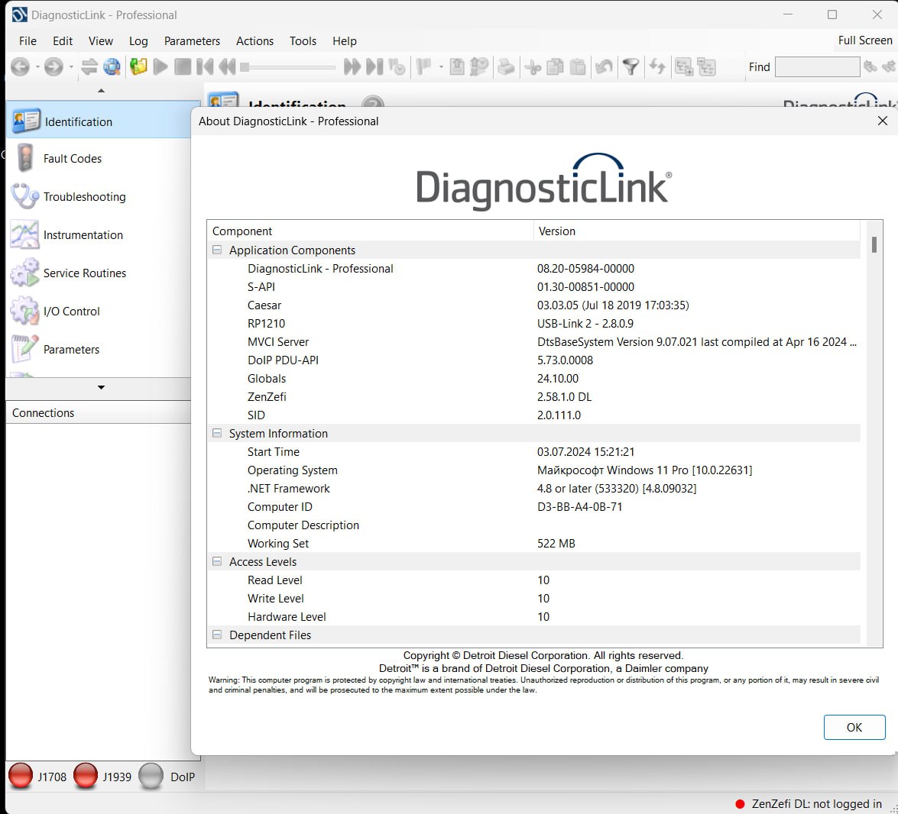Collapse the Application Components group

[217, 250]
